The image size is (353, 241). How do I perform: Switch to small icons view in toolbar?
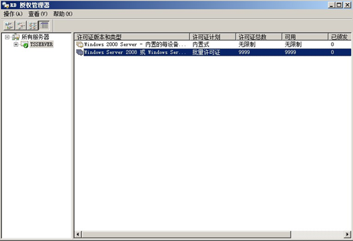pyautogui.click(x=21, y=25)
